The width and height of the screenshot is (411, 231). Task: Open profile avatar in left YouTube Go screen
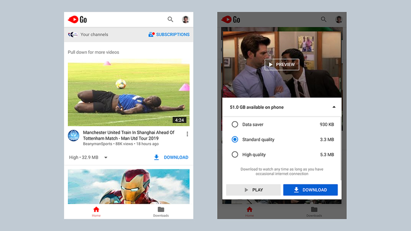pyautogui.click(x=185, y=20)
